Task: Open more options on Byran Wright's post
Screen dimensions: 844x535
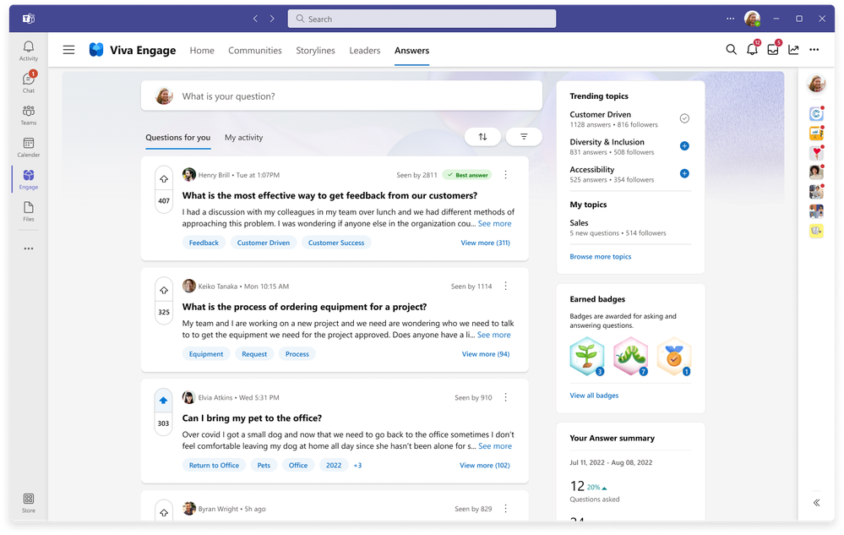Action: click(x=505, y=509)
